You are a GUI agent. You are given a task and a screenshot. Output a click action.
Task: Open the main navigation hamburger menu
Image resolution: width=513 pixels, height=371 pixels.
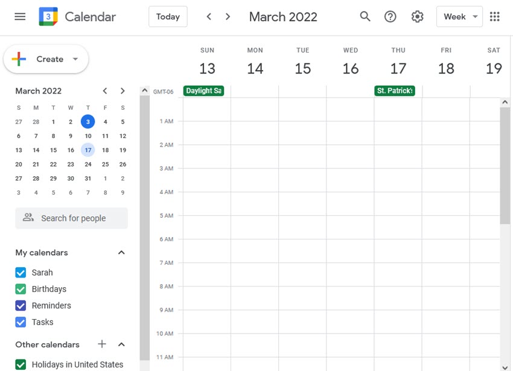20,16
